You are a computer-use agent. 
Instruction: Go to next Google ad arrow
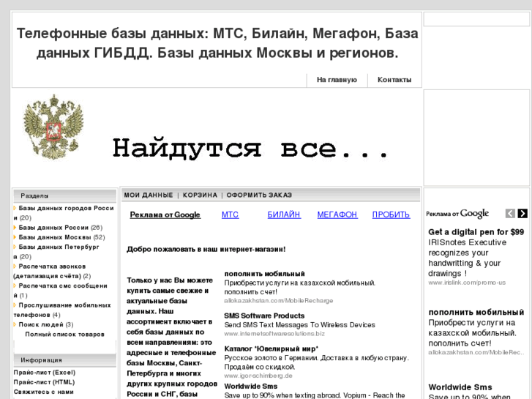click(x=522, y=213)
